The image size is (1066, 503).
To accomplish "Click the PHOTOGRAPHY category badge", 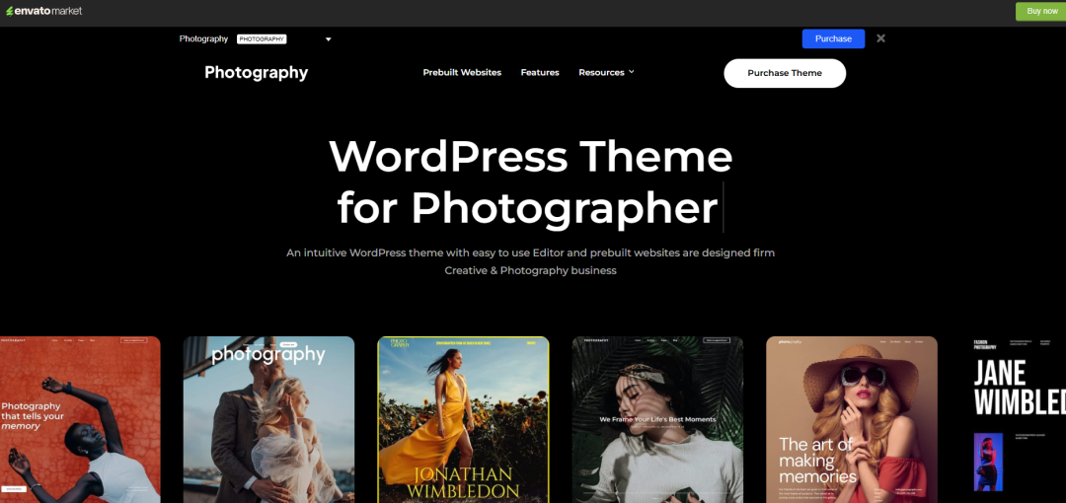I will tap(262, 39).
